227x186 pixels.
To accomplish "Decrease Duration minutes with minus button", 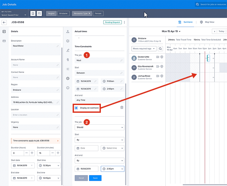I will click(x=53, y=153).
